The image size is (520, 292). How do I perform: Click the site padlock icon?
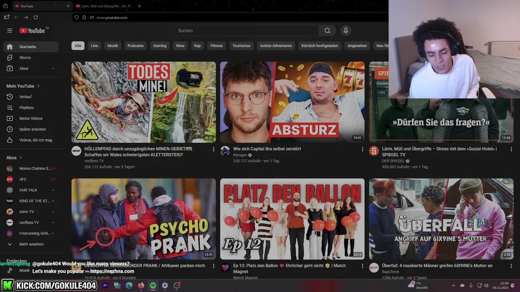coord(84,17)
